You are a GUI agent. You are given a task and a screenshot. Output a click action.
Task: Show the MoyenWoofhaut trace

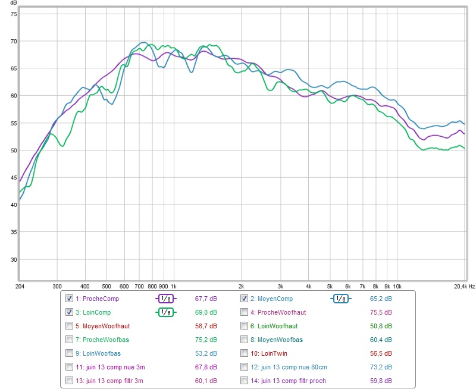70,326
